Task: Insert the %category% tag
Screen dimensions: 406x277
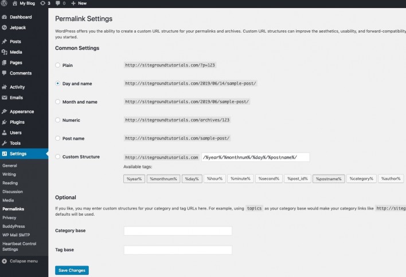Action: click(361, 179)
